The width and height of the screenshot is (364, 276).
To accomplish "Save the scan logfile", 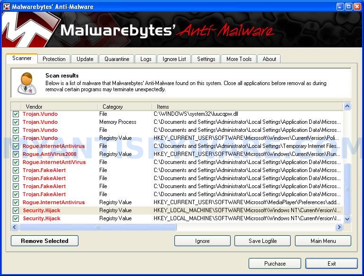I will point(262,241).
